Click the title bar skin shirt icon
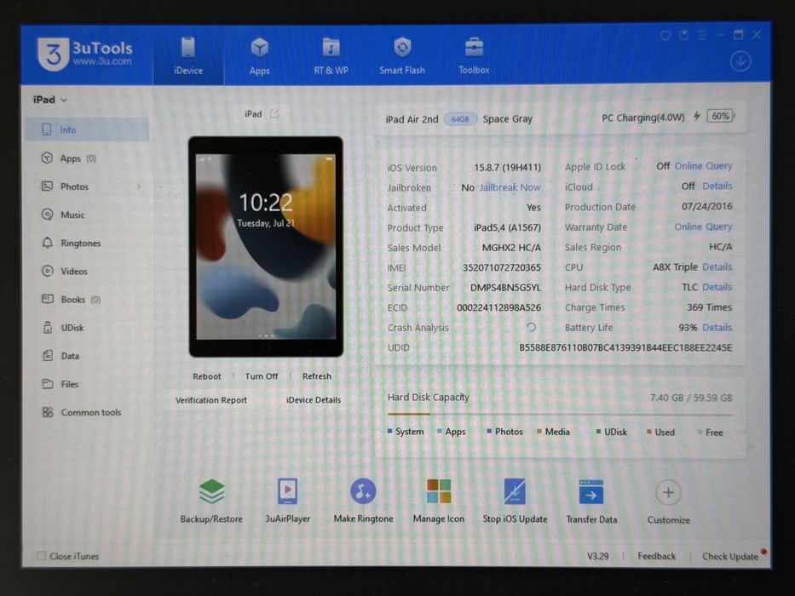The height and width of the screenshot is (596, 795). coord(665,35)
